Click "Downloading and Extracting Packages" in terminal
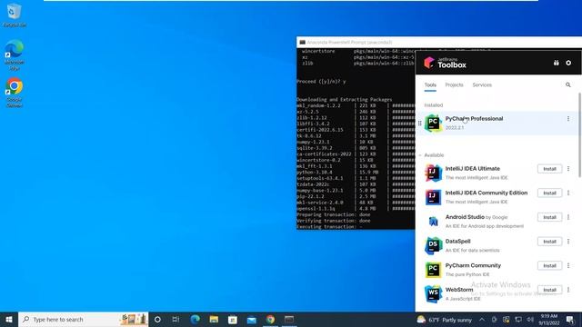The image size is (582, 327). (x=344, y=99)
